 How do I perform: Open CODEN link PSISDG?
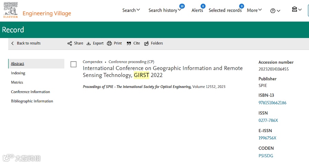266,156
